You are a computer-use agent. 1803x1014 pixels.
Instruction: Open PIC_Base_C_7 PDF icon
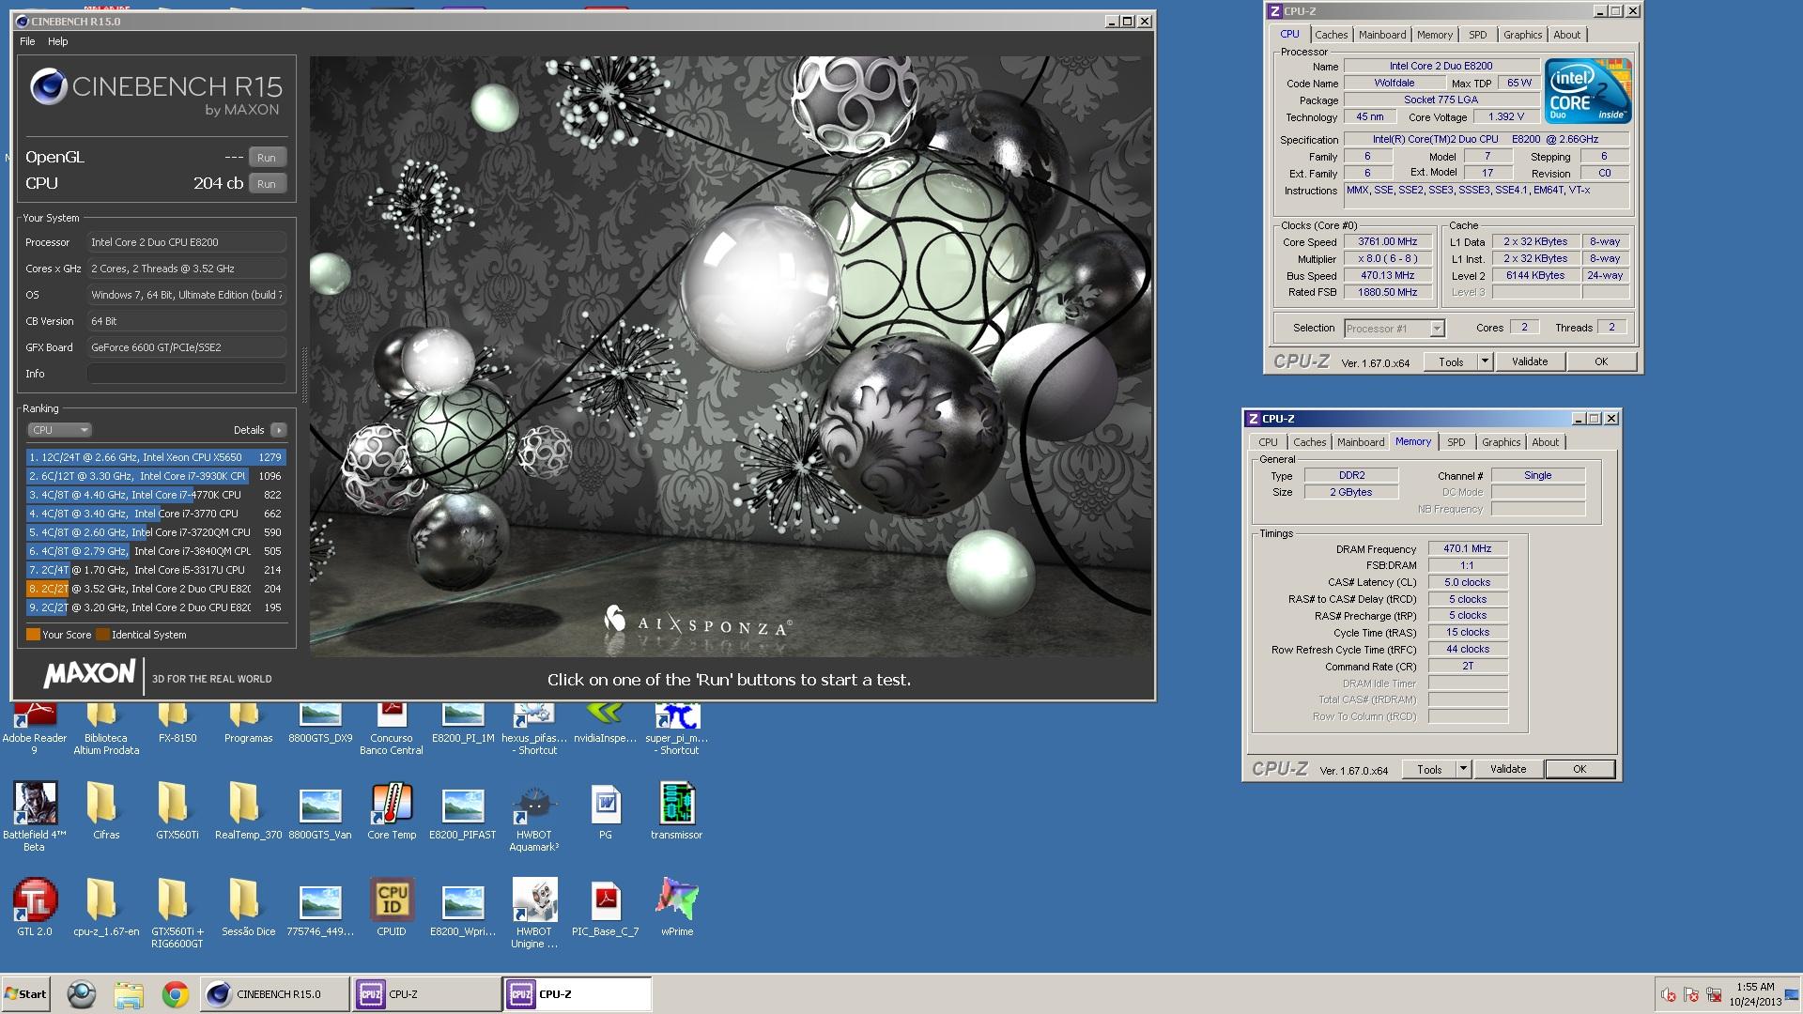click(x=606, y=908)
